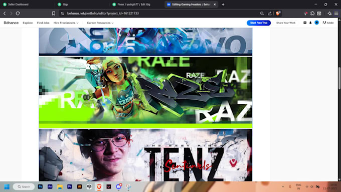Reload the Behance page
Screen dimensions: 341x192
click(18, 14)
